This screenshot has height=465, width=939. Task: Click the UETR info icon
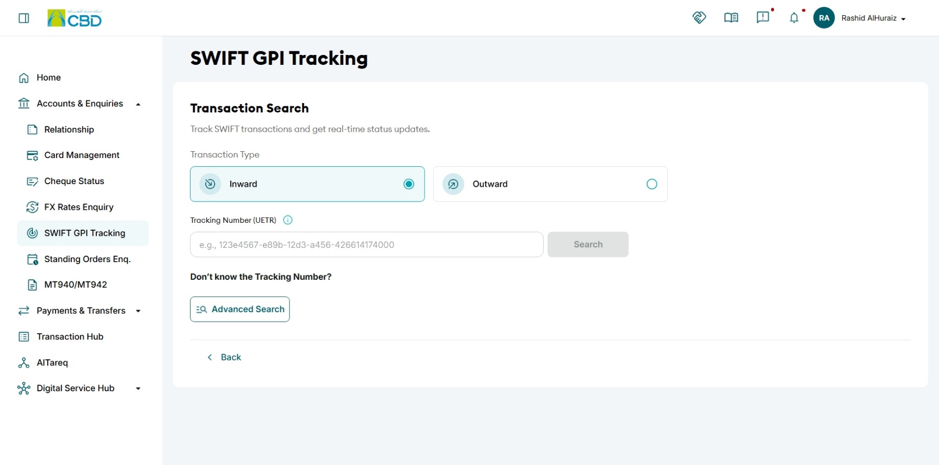(x=288, y=220)
